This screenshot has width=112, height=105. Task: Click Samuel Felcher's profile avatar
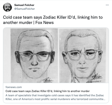(7, 7)
